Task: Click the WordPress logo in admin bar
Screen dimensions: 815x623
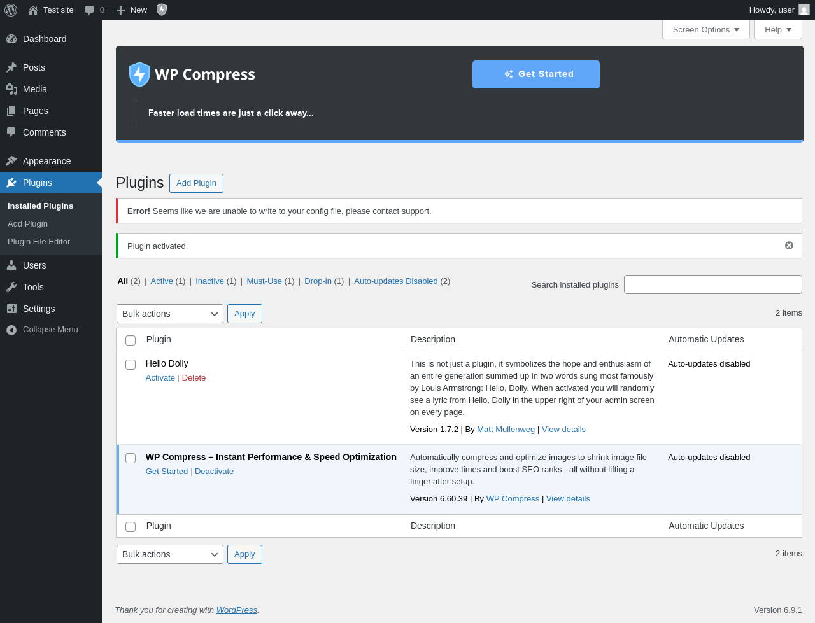Action: tap(11, 10)
